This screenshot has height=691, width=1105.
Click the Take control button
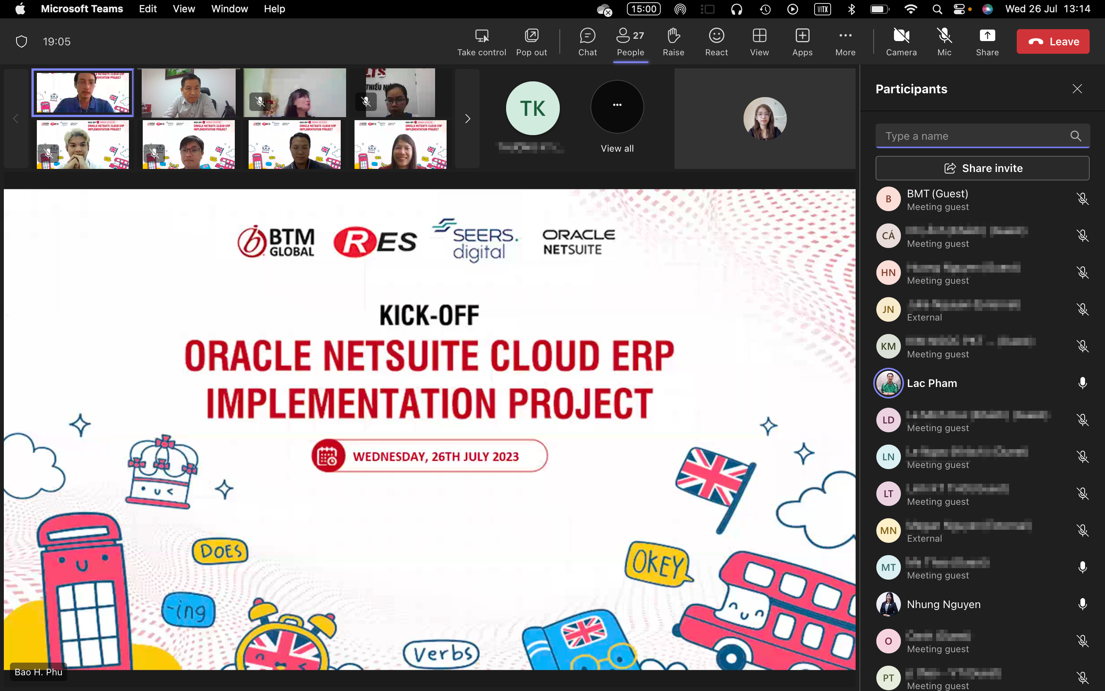coord(482,42)
